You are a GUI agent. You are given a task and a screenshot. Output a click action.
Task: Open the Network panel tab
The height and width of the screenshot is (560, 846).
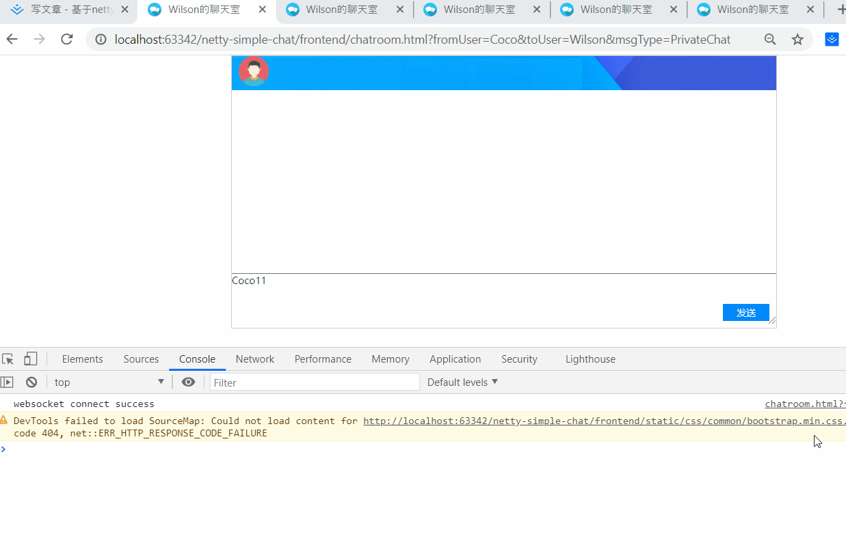click(254, 359)
